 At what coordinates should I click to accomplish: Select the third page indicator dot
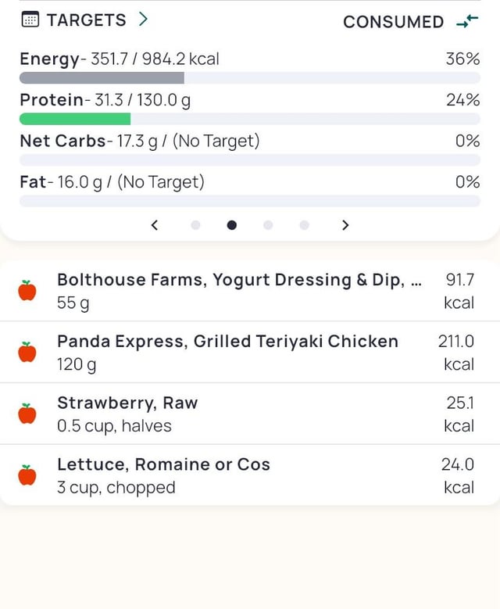[x=268, y=225]
